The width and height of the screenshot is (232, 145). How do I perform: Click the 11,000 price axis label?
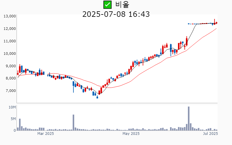[10, 41]
